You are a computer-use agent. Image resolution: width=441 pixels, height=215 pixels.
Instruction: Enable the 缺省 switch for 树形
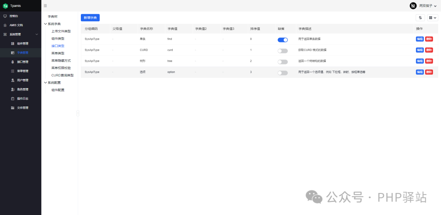(283, 62)
